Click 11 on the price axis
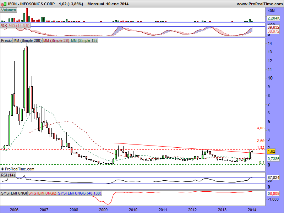This screenshot has width=284, height=213. pyautogui.click(x=270, y=69)
